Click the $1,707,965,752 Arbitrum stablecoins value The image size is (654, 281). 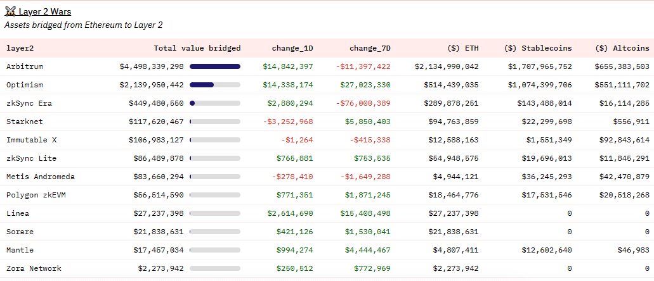[x=540, y=66]
